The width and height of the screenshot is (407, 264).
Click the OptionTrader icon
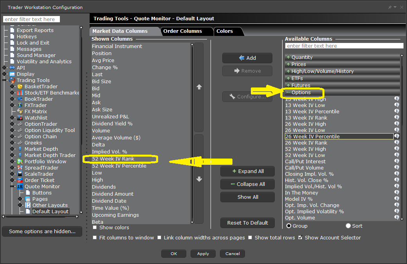click(20, 124)
